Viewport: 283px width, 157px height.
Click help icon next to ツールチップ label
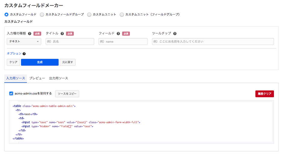tap(175, 34)
